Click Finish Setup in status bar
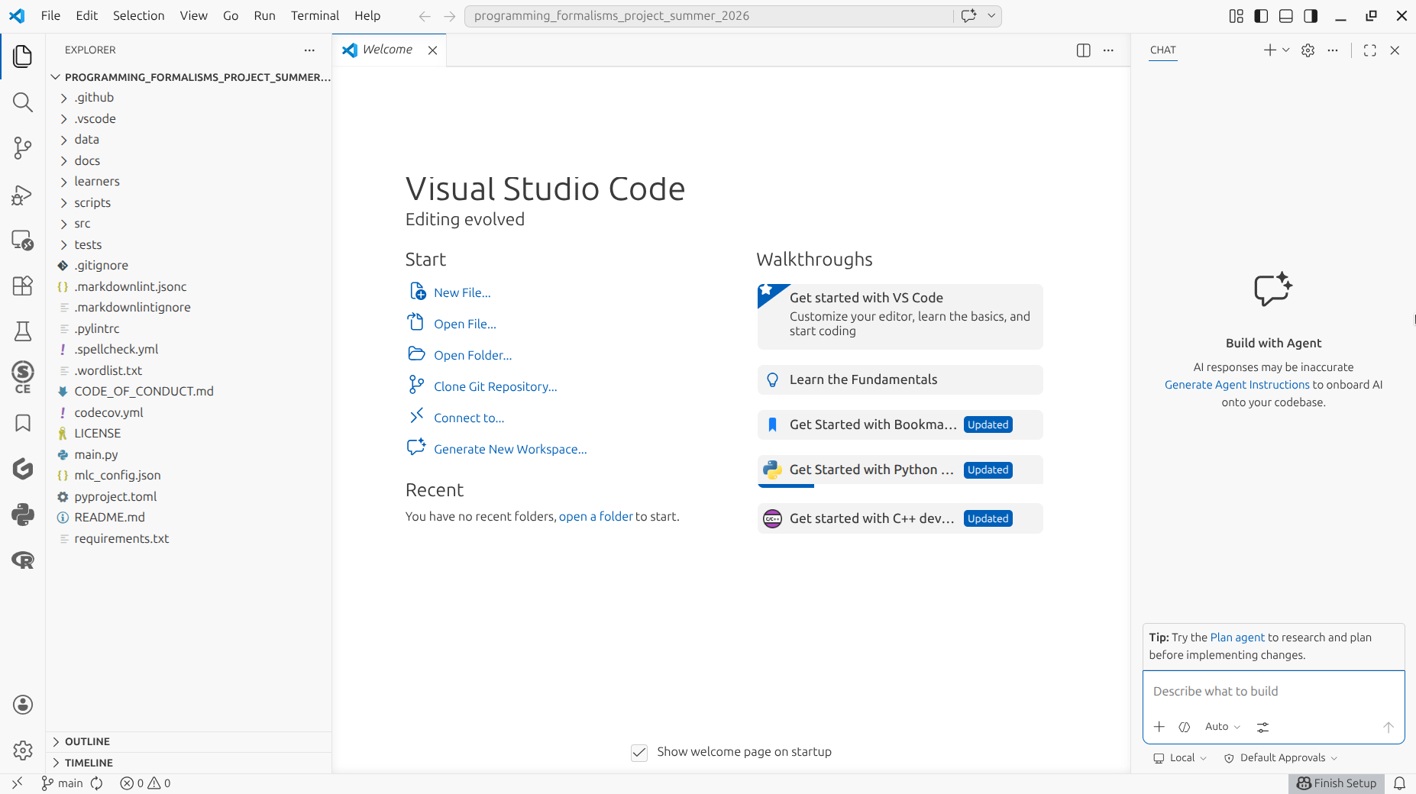This screenshot has width=1416, height=794. pos(1337,783)
